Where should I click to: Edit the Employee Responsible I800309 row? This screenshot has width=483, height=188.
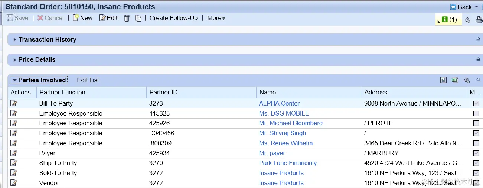click(14, 143)
